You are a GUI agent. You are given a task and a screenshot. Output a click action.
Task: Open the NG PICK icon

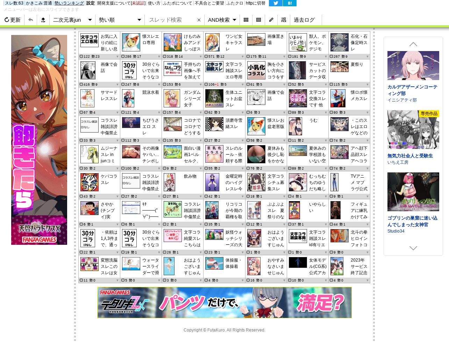pos(284,20)
